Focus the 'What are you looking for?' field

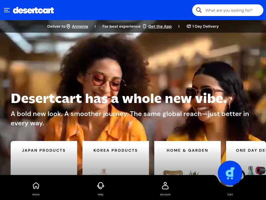click(x=228, y=10)
